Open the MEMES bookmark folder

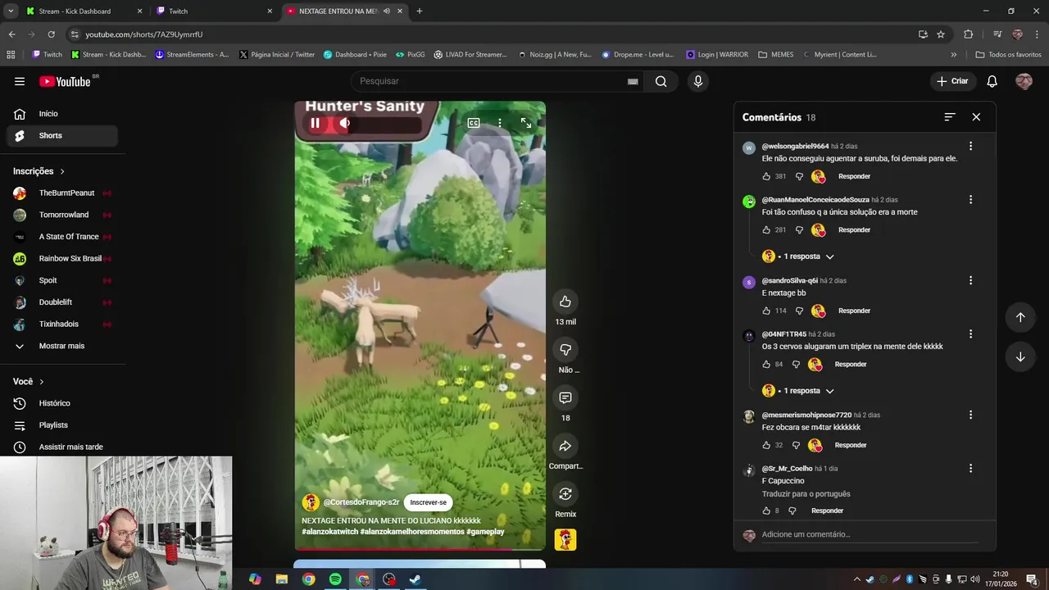point(776,55)
